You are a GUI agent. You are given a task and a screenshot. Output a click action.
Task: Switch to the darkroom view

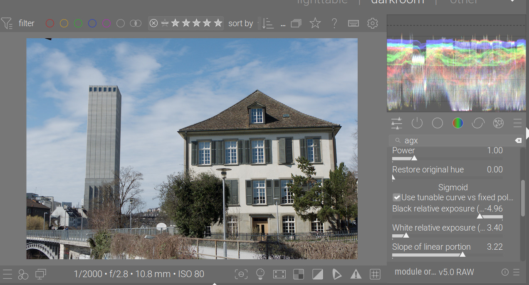click(x=397, y=2)
